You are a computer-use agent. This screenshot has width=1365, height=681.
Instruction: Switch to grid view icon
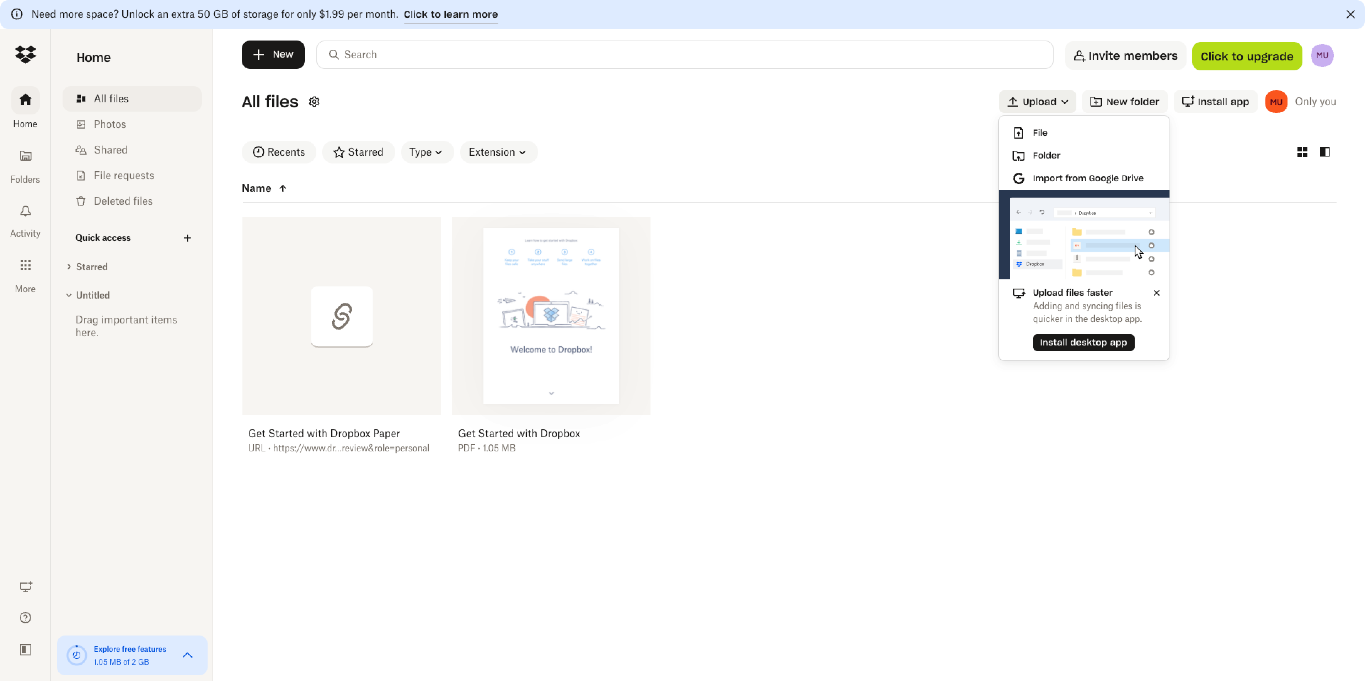1302,152
